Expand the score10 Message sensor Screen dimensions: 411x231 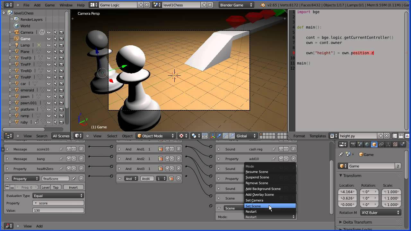(x=7, y=149)
